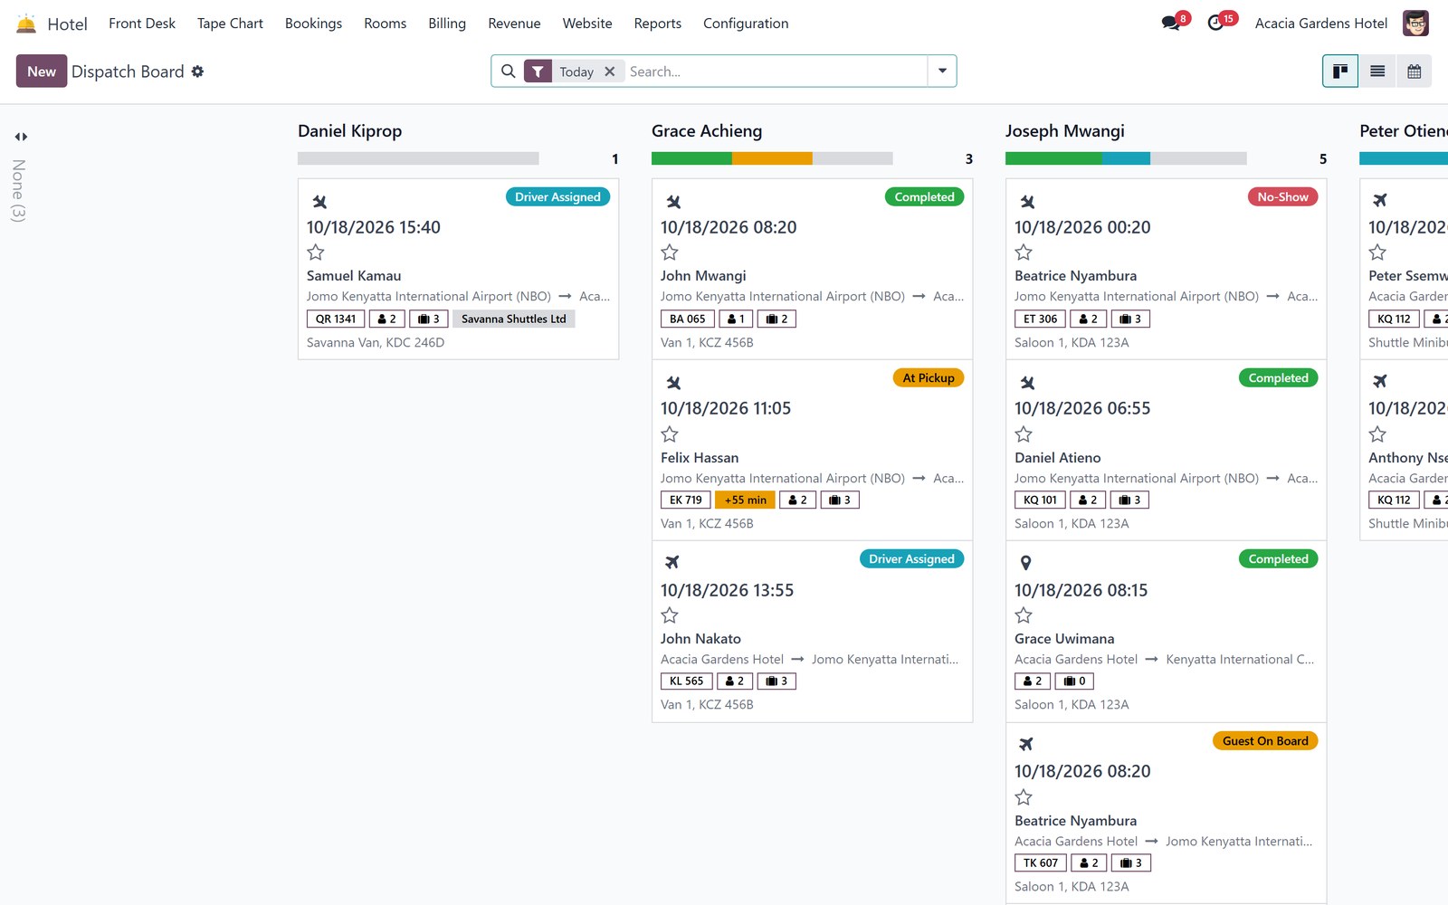Open the Front Desk menu
This screenshot has height=905, width=1448.
pos(142,24)
